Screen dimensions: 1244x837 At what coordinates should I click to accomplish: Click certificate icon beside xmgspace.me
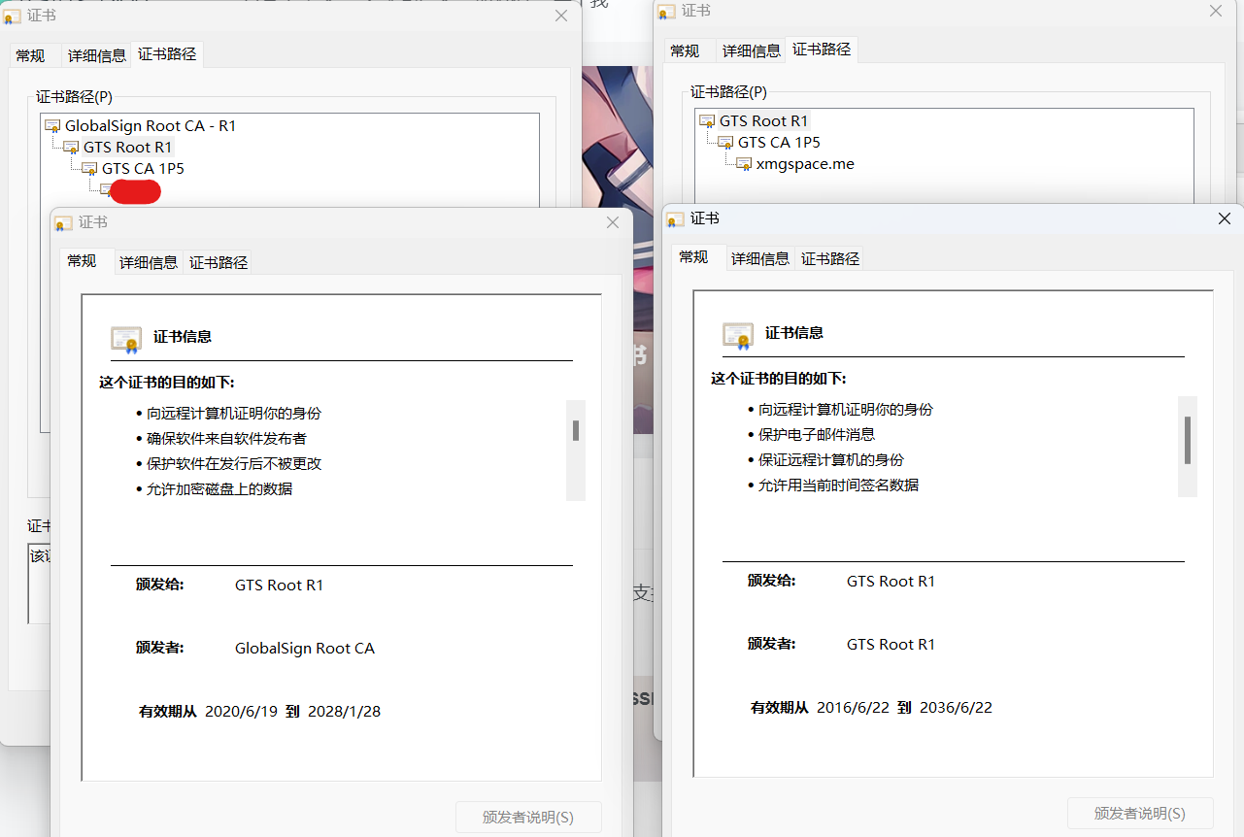click(x=744, y=164)
